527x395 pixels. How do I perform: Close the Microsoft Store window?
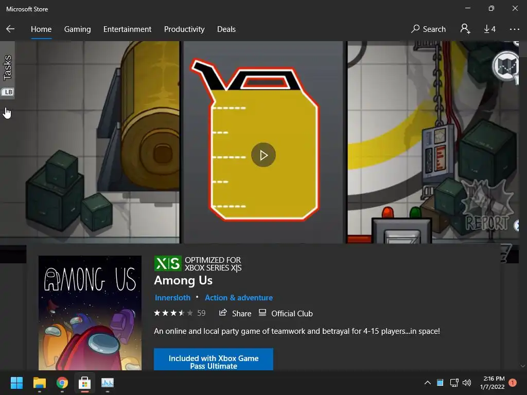[515, 8]
